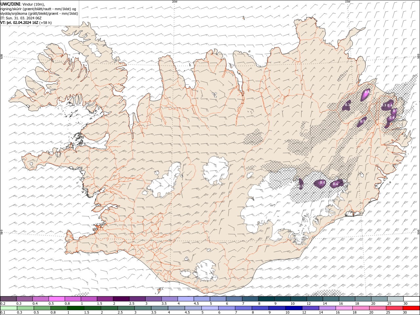The height and width of the screenshot is (315, 420).
Task: Choose the white 30 swatch in upper legend
Action: click(411, 299)
